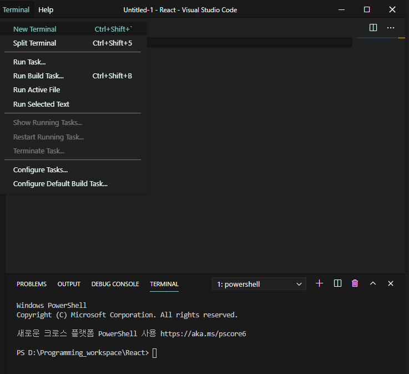409x374 pixels.
Task: Split the terminal panel with split icon
Action: point(337,283)
